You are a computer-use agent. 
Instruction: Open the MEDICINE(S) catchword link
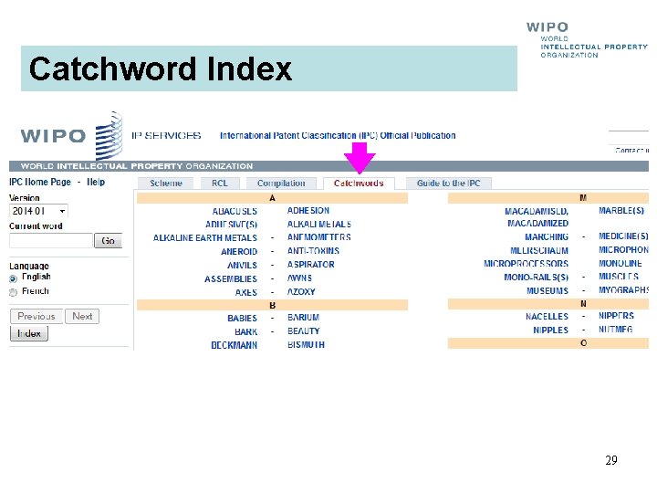623,236
